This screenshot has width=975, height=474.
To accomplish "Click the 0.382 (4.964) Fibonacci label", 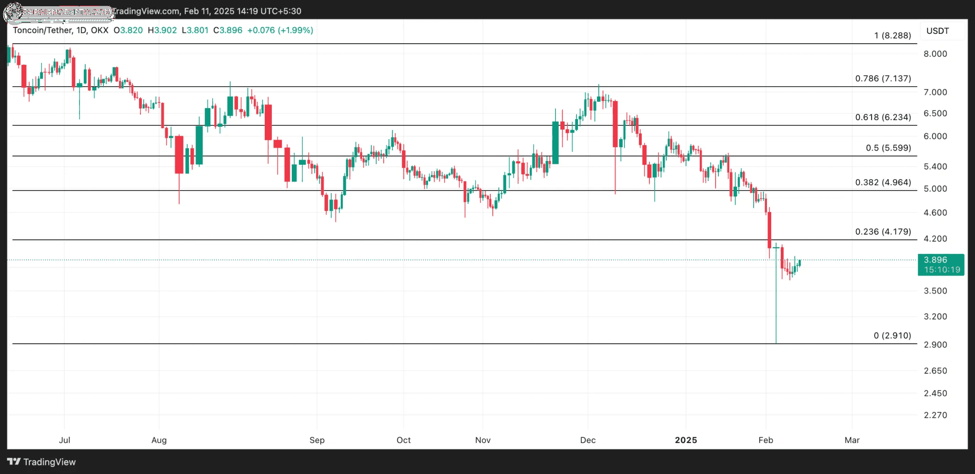I will 883,182.
